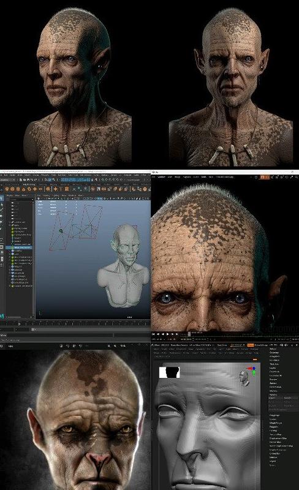Open the Export palette in ZBrush
299x490 pixels.
[x=273, y=465]
